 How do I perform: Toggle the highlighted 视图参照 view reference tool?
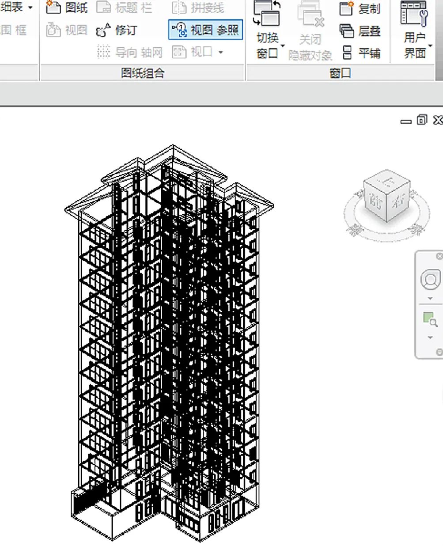(x=205, y=30)
